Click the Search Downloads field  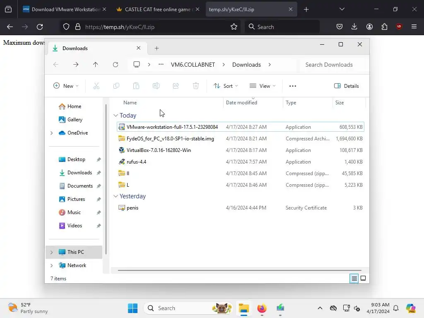click(332, 65)
